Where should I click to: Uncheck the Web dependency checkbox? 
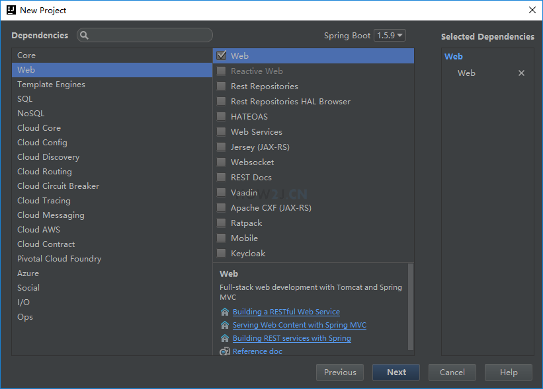coord(222,56)
